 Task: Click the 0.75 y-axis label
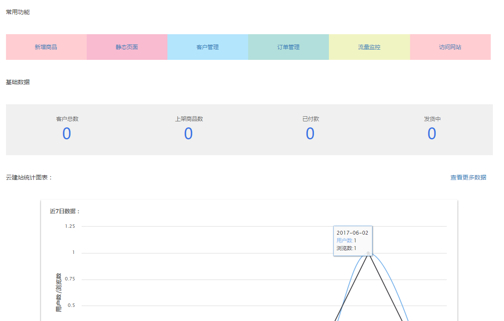point(70,279)
